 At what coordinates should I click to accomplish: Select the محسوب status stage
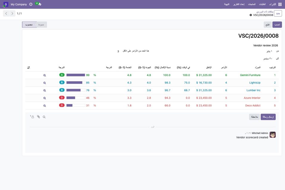click(29, 25)
